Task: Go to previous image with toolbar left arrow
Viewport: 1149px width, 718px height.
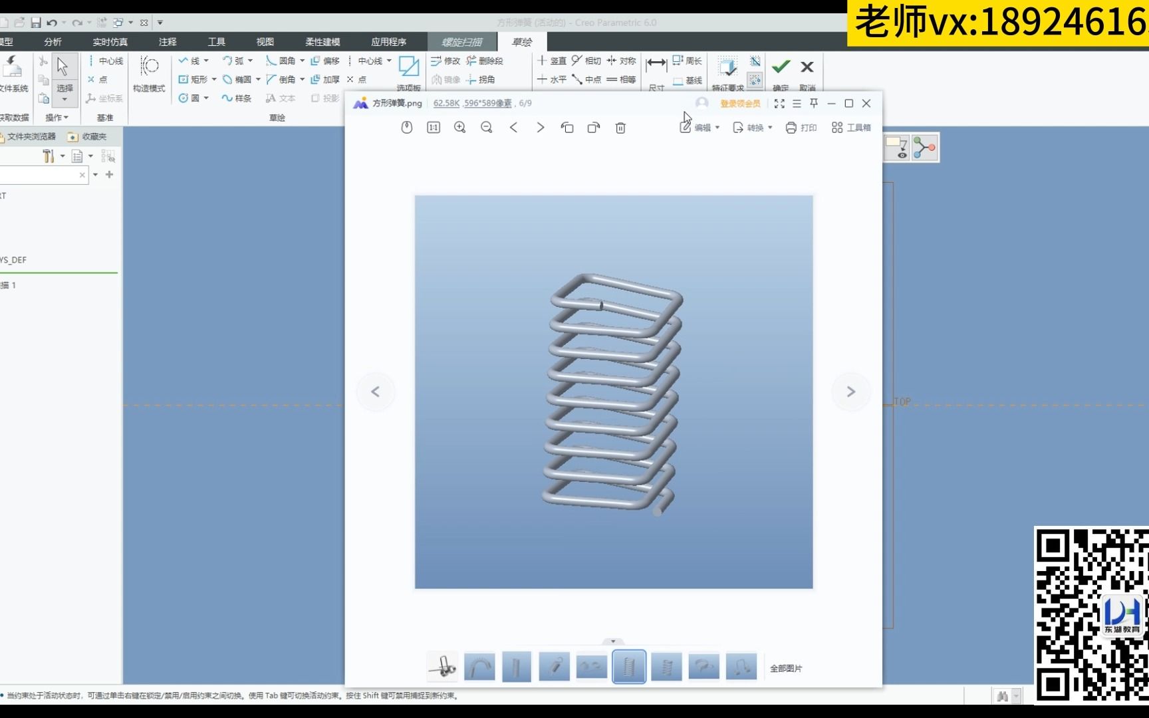Action: tap(513, 128)
